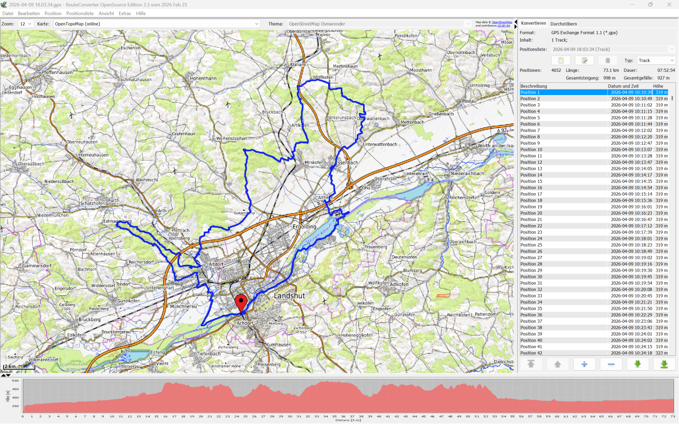The image size is (679, 424).
Task: Click the OpenStreetMap attribution link
Action: click(502, 22)
